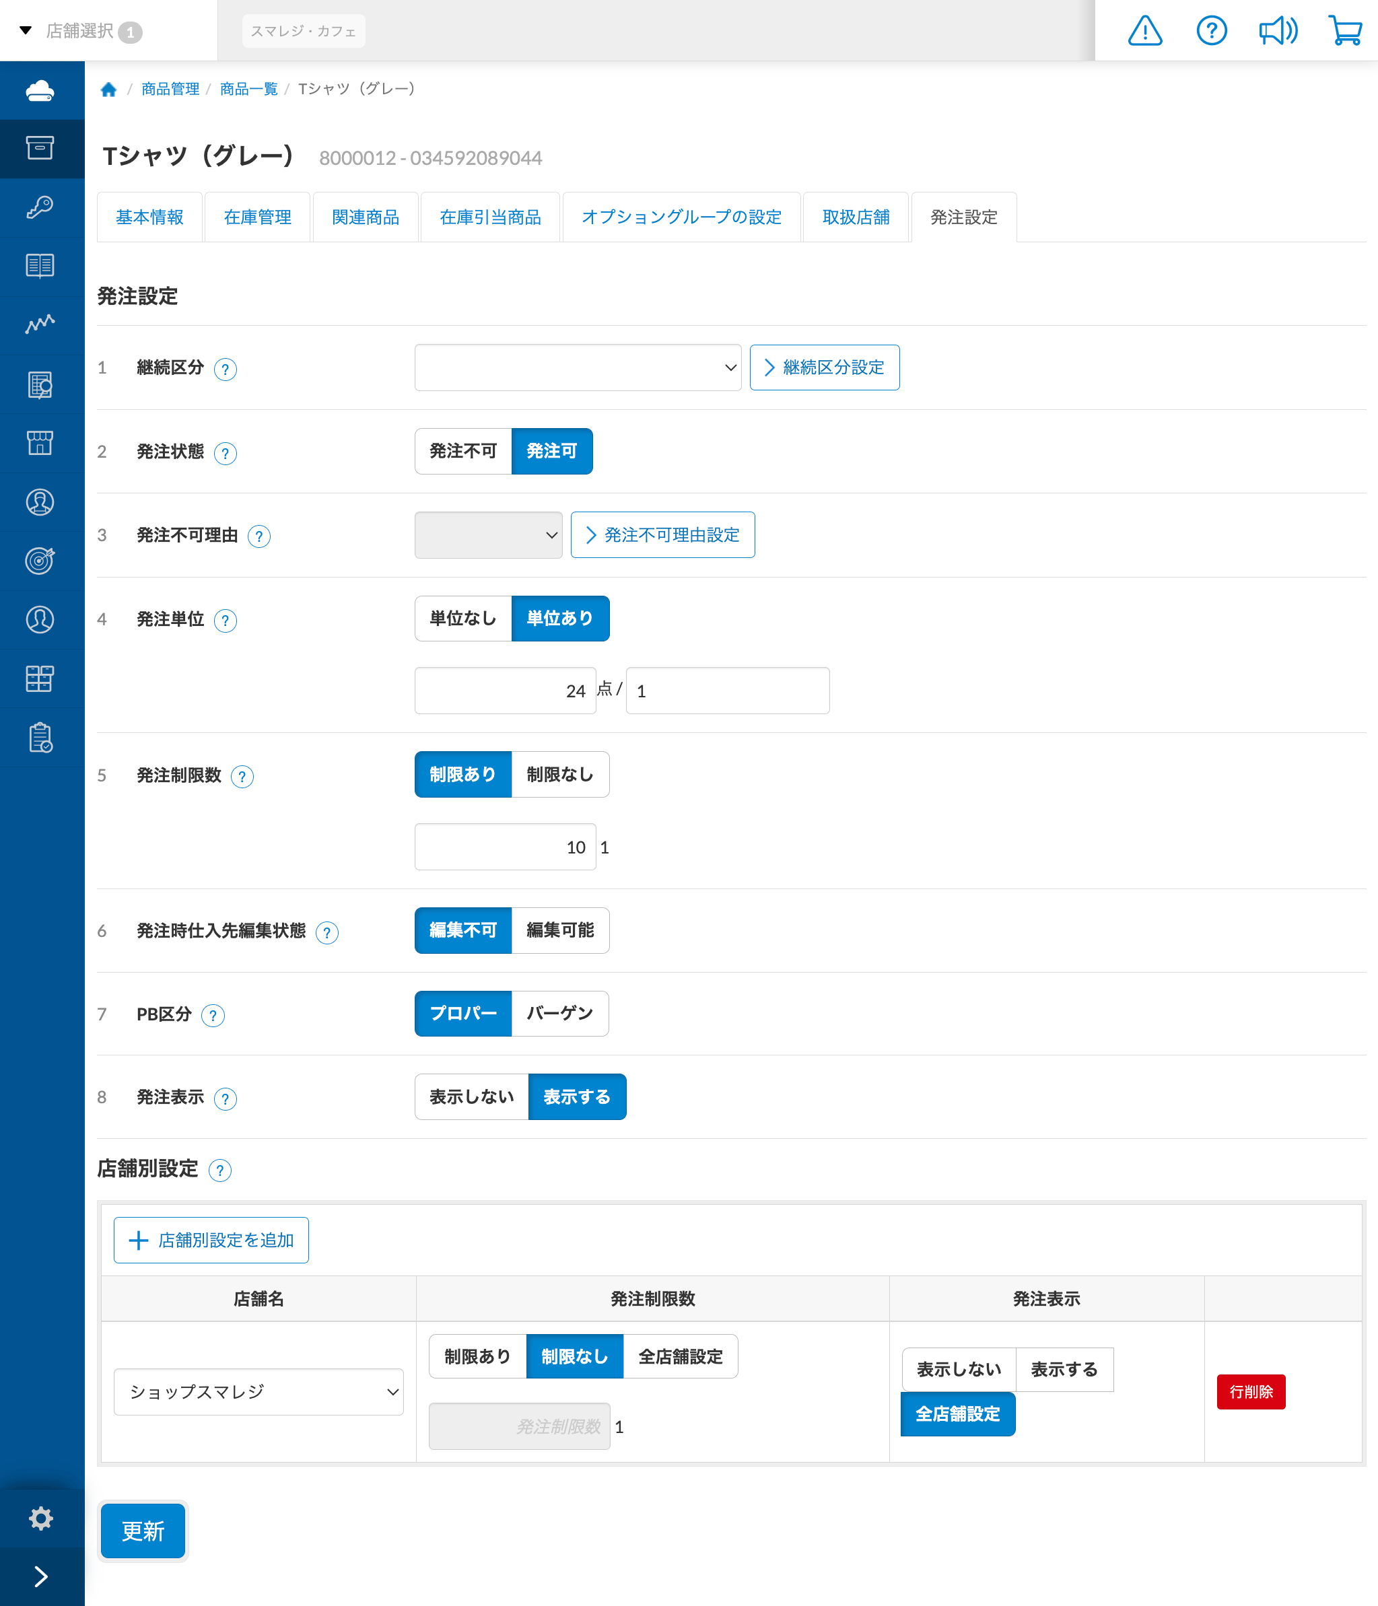Open the settings gear in sidebar
1378x1606 pixels.
[40, 1518]
